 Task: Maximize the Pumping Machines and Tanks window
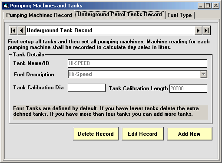coord(208,6)
